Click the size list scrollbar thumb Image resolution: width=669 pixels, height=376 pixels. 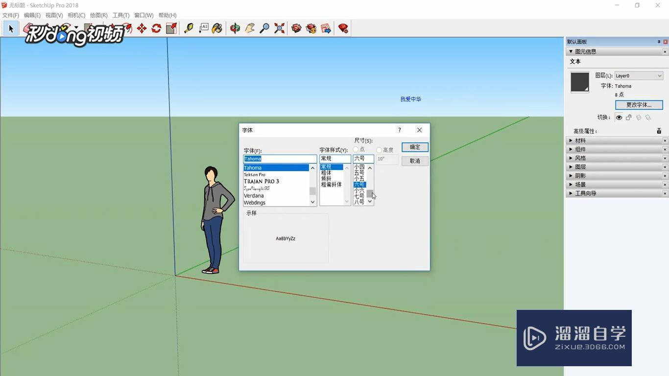click(370, 193)
